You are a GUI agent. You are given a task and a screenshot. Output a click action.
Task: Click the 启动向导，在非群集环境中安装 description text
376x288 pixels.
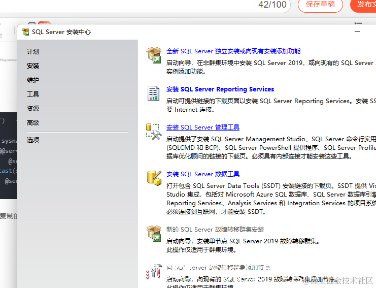click(271, 67)
